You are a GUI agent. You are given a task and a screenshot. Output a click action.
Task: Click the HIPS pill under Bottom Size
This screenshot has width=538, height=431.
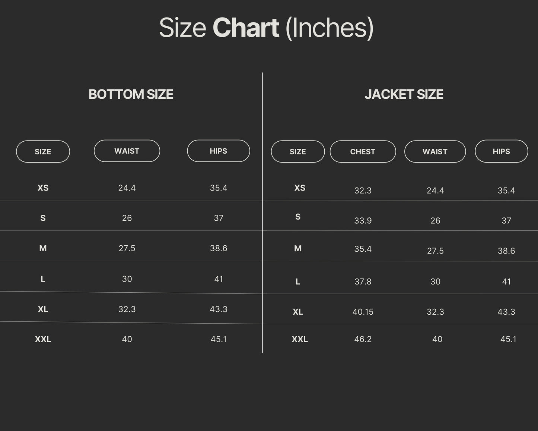coord(218,151)
